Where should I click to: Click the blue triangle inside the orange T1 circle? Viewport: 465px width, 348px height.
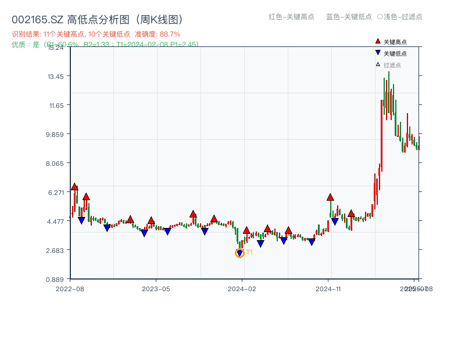click(x=238, y=252)
